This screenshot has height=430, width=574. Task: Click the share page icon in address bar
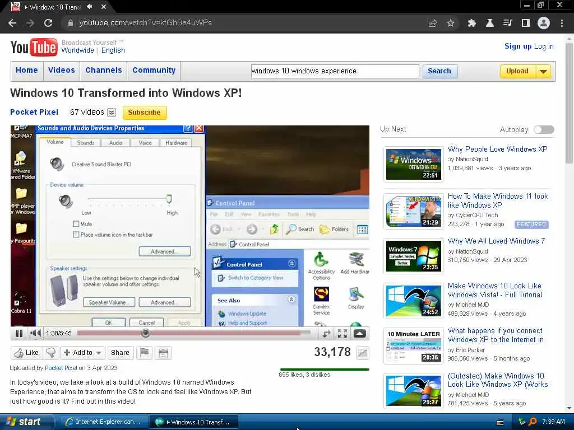click(433, 23)
